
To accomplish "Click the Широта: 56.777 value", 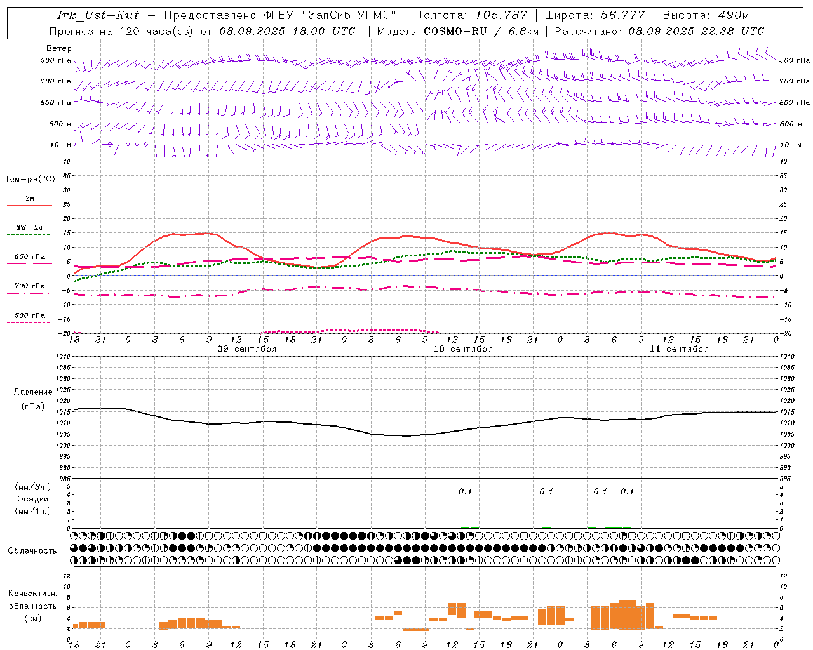I will (x=595, y=15).
